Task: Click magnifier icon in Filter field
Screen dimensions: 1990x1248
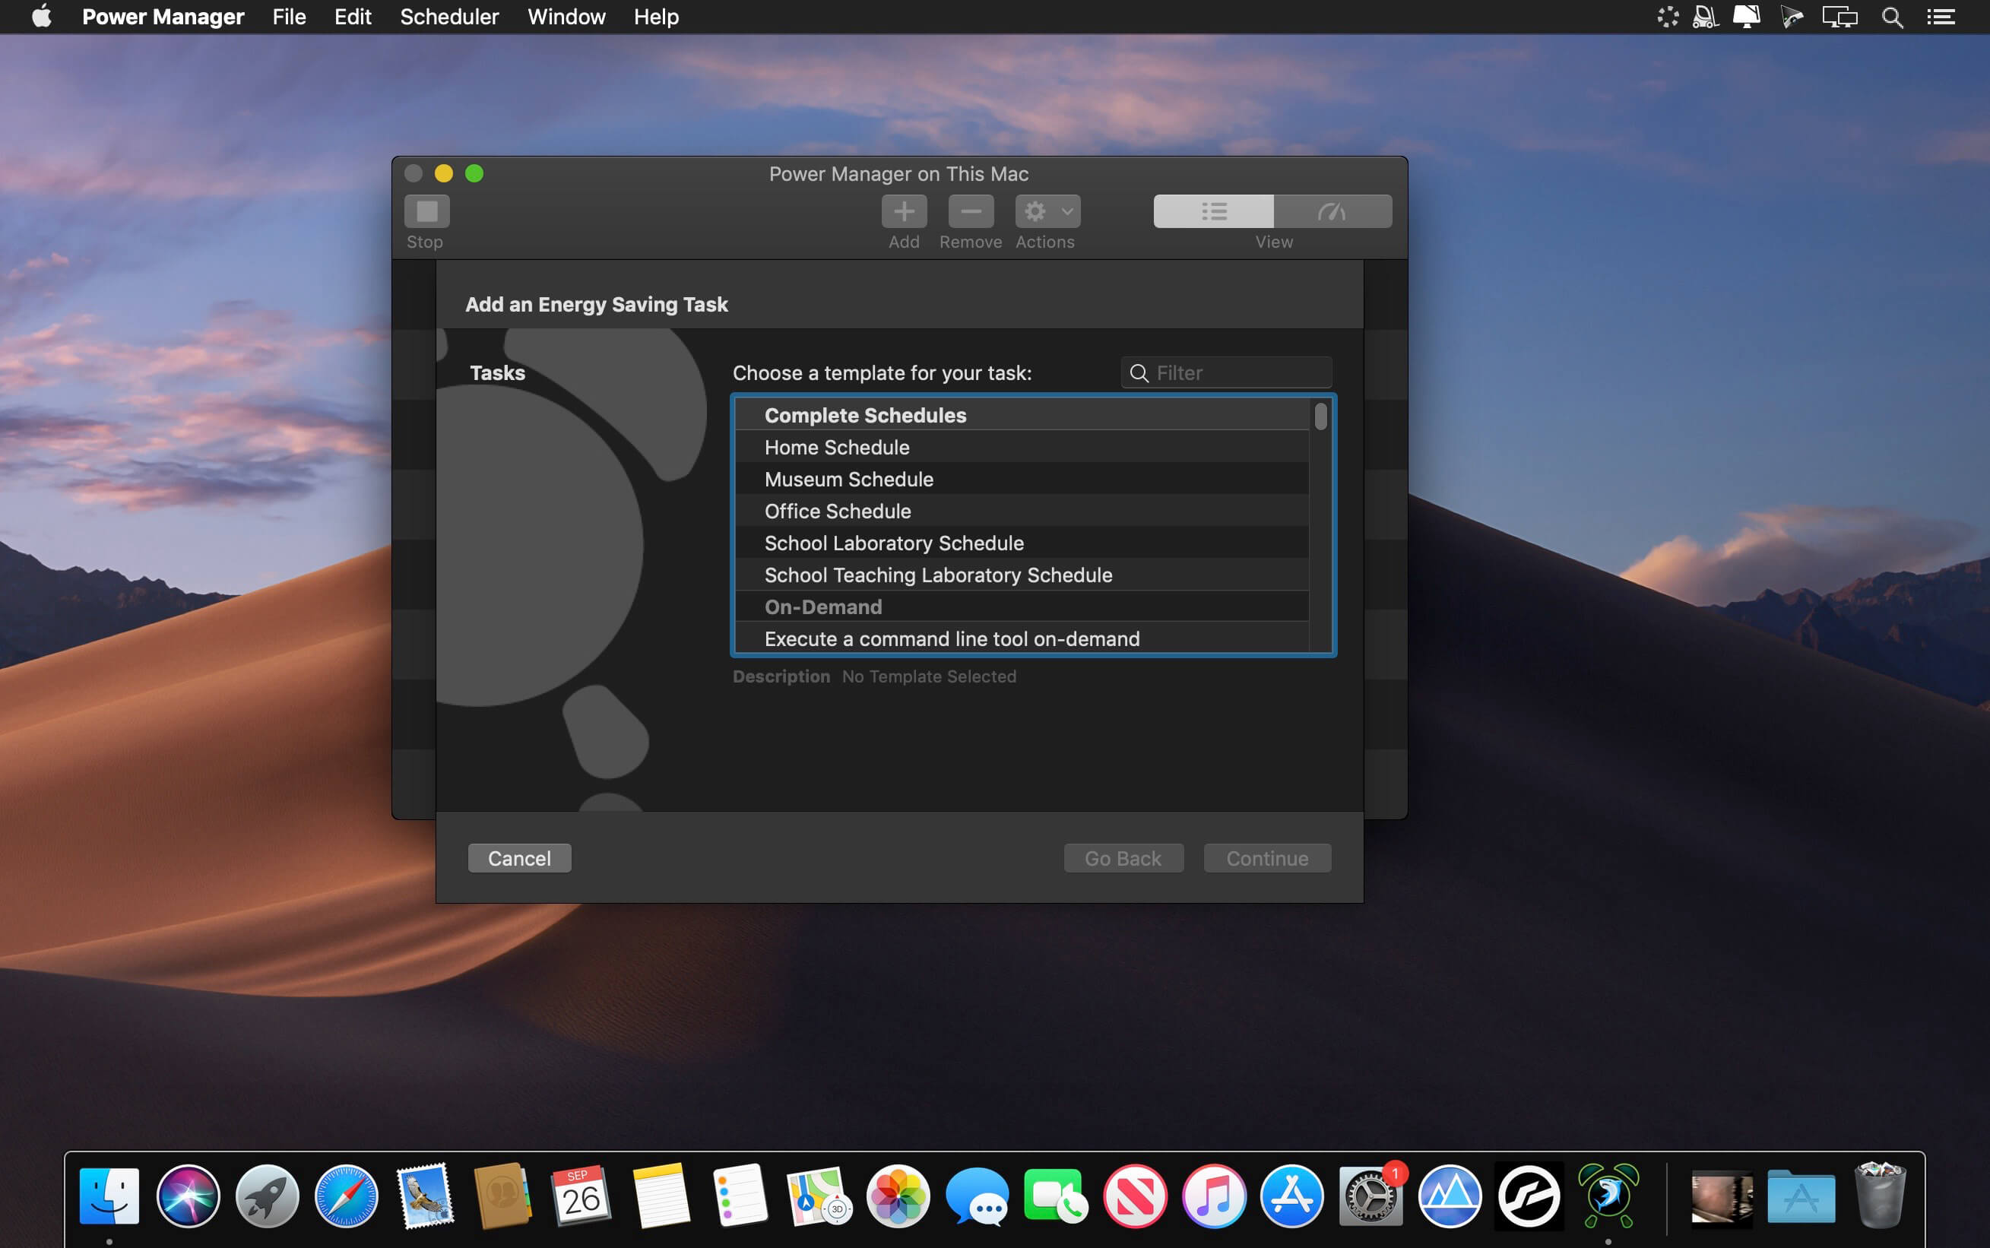Action: 1138,373
